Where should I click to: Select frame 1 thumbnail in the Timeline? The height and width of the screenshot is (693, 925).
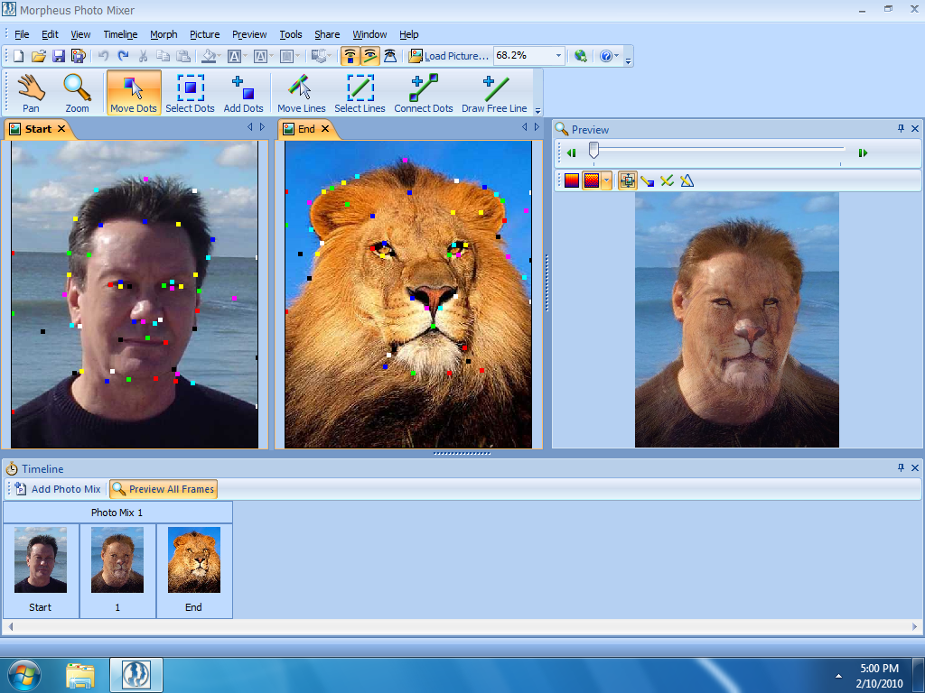117,559
